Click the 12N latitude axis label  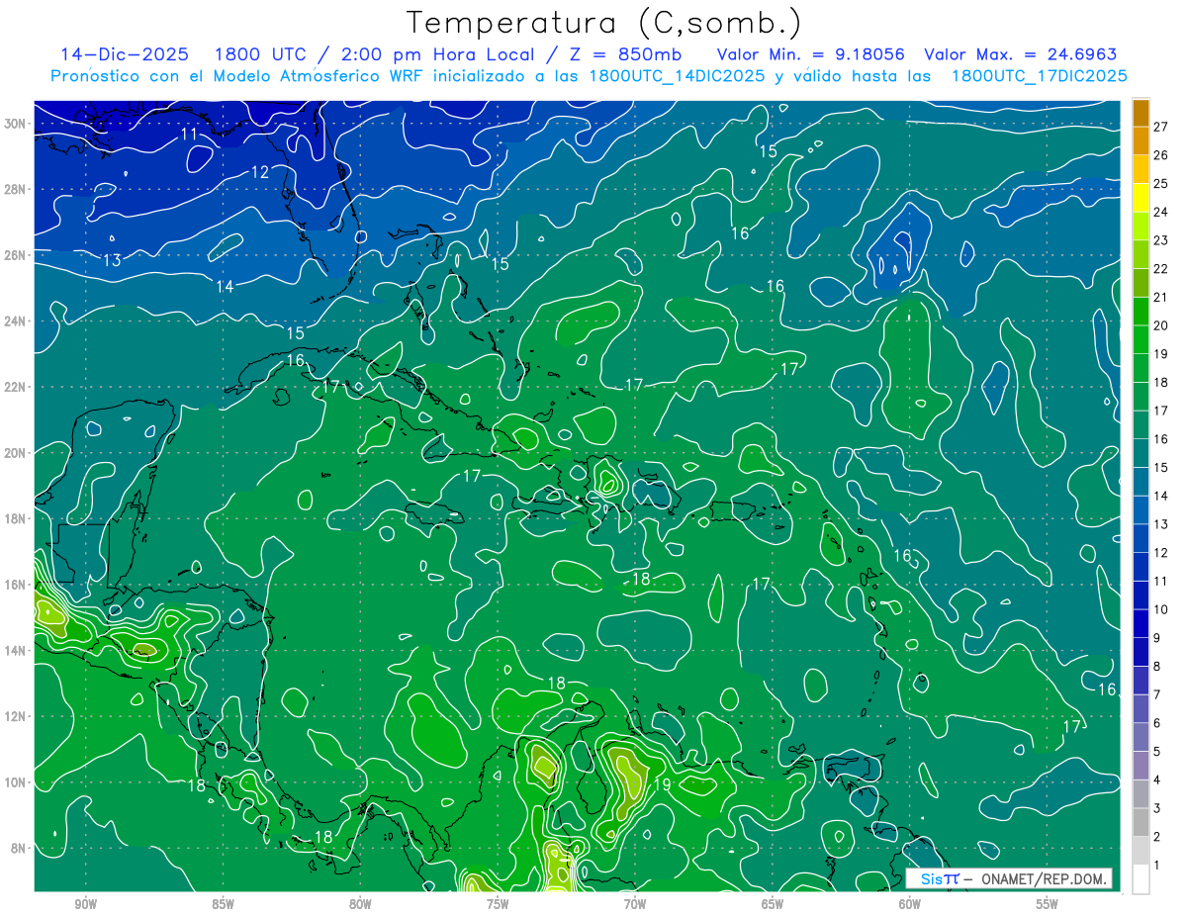pyautogui.click(x=17, y=716)
